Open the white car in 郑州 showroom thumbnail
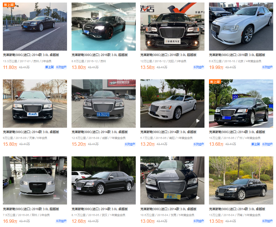Screen dimensions: 276x227 point(35,180)
